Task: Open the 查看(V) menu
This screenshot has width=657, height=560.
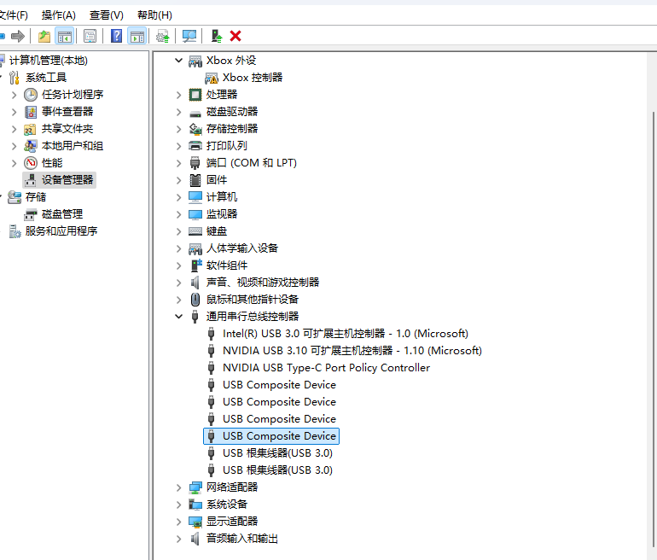Action: [107, 15]
